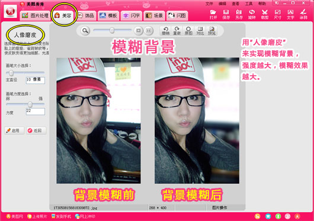
Task: Click the 力度 value input field
Action: [36, 111]
